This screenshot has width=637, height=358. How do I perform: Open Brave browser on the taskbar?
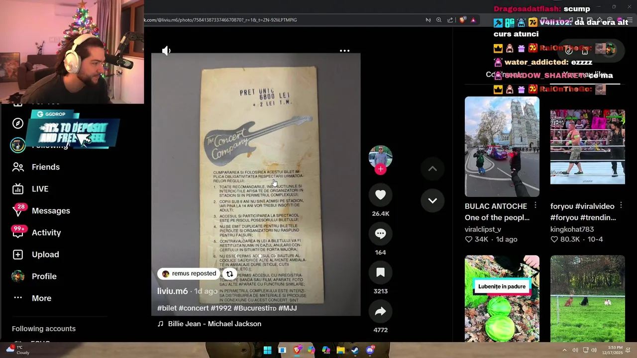[297, 351]
